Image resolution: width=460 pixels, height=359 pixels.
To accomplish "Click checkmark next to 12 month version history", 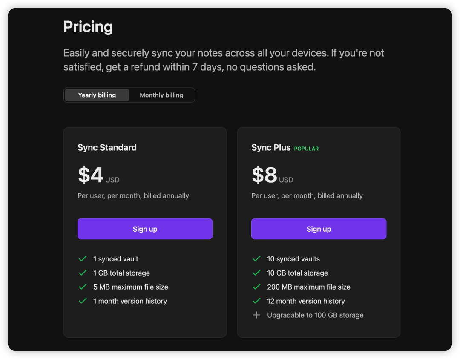I will point(256,301).
